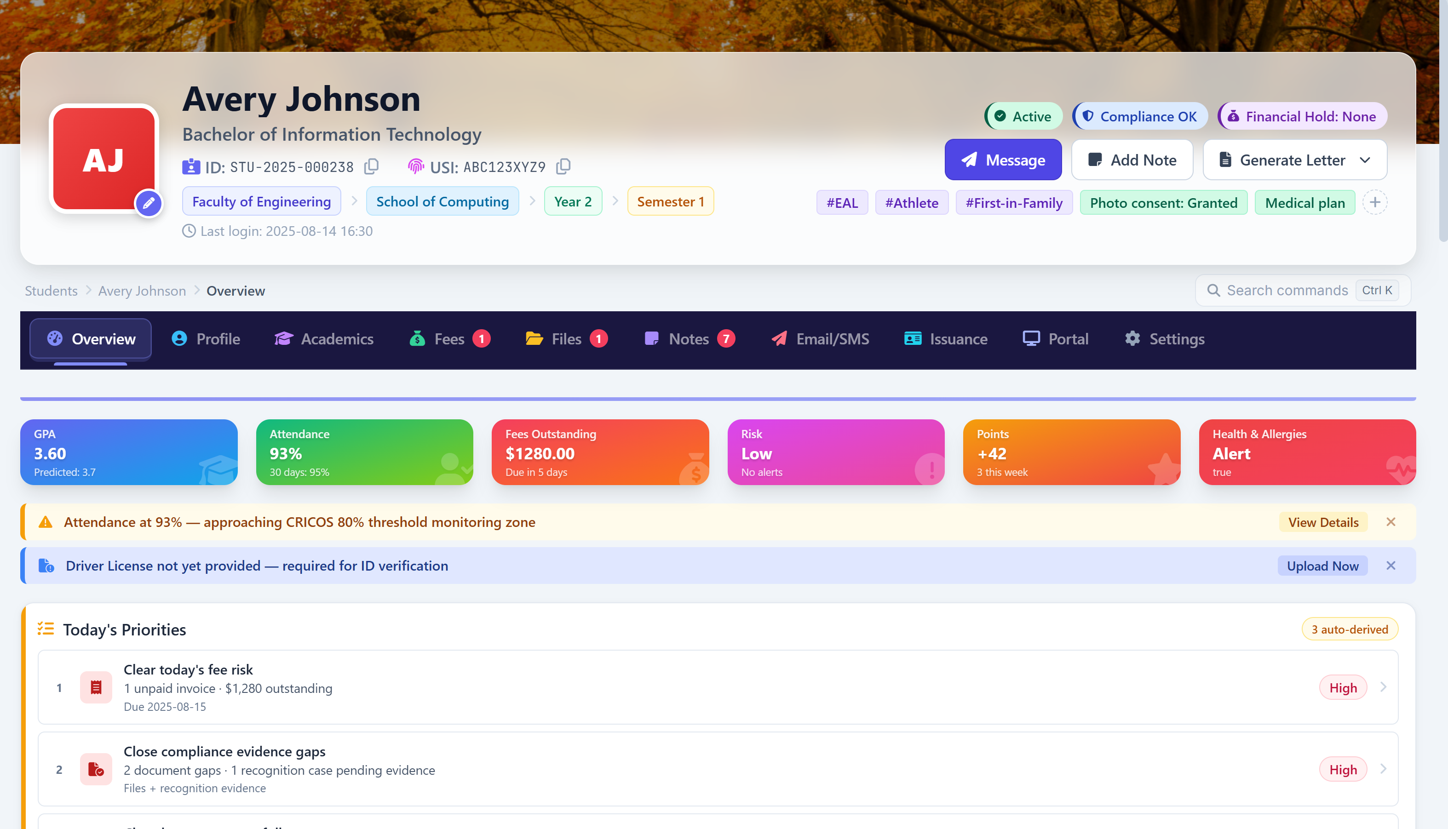Open the Notes tab

click(x=690, y=339)
